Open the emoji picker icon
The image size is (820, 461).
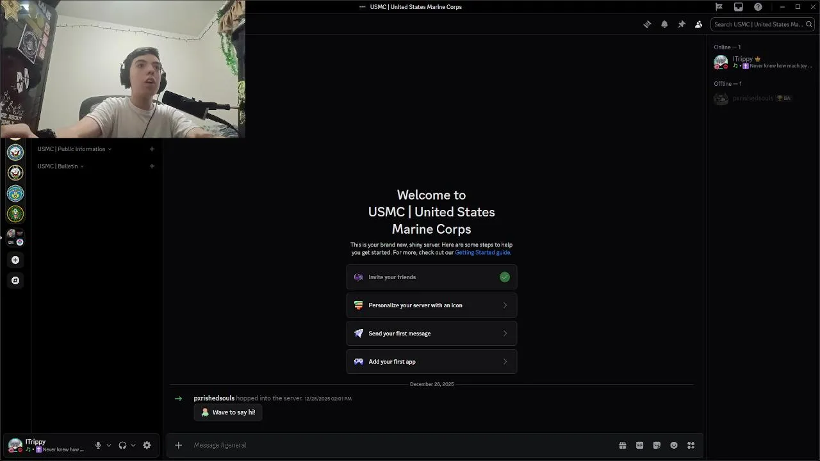click(x=674, y=445)
